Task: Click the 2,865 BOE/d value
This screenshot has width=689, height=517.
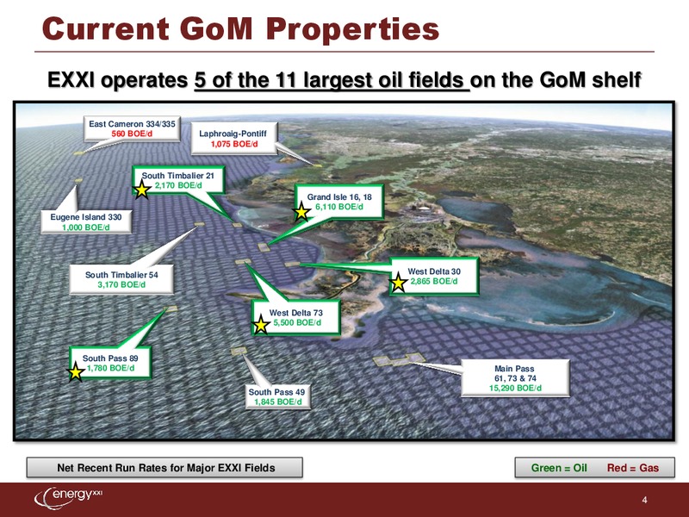Action: point(434,281)
